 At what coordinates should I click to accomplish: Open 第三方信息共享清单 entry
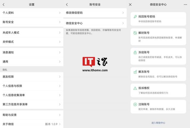[31, 104]
